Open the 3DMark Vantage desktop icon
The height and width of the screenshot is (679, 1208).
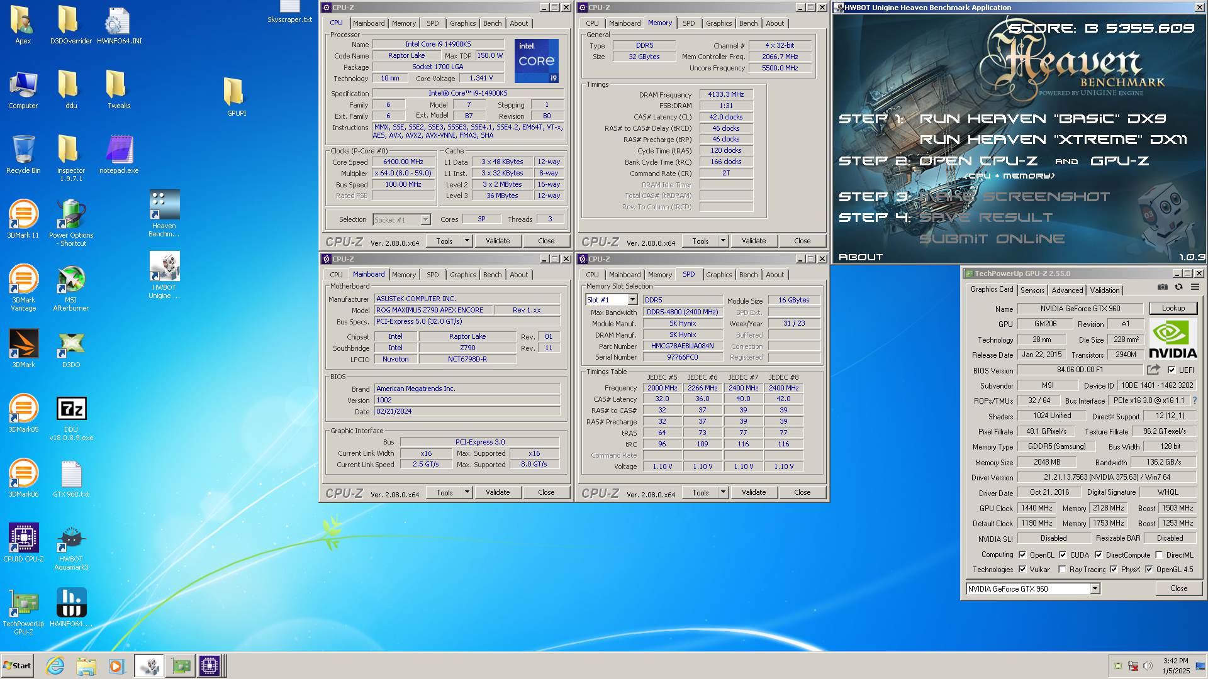click(x=23, y=288)
